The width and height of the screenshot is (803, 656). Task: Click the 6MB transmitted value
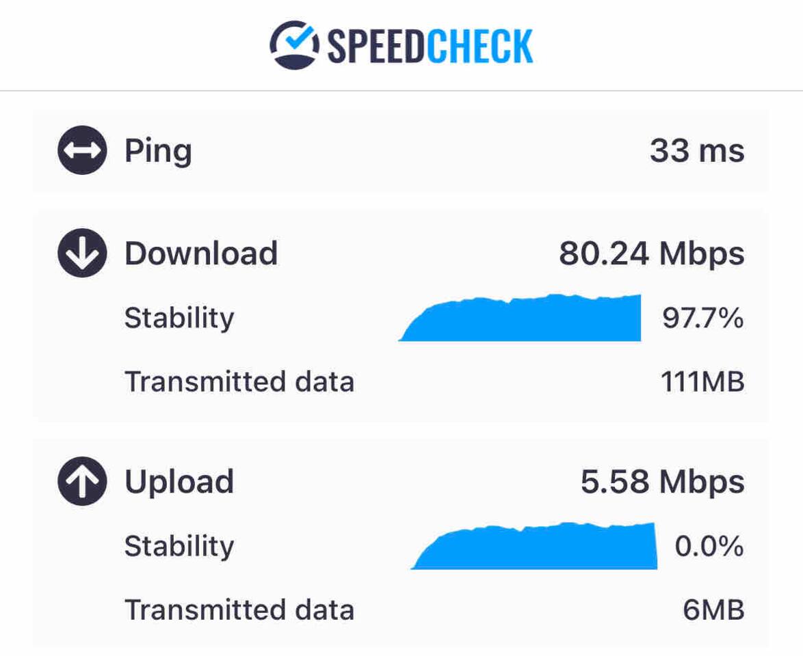coord(713,610)
